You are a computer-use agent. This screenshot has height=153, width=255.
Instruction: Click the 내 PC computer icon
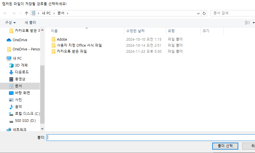9,58
